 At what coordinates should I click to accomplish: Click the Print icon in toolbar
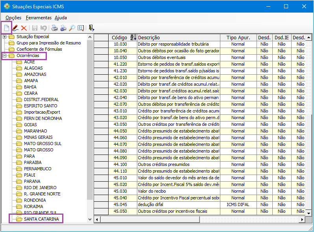(x=55, y=28)
